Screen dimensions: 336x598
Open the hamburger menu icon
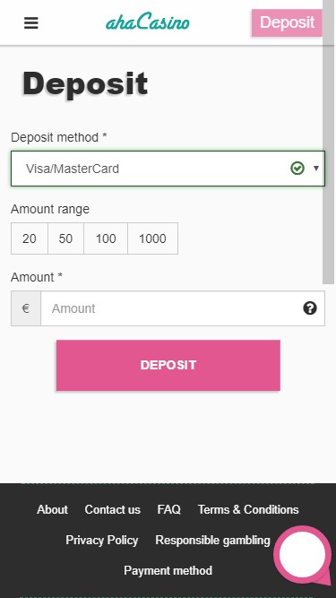30,23
